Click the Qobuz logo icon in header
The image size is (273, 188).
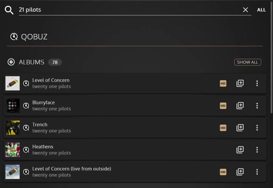pyautogui.click(x=14, y=37)
